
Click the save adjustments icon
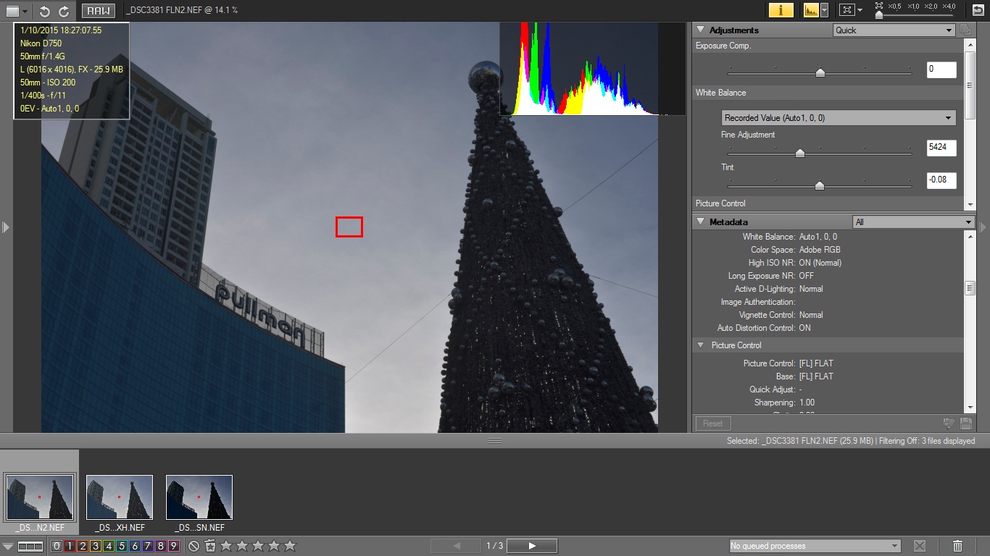966,424
